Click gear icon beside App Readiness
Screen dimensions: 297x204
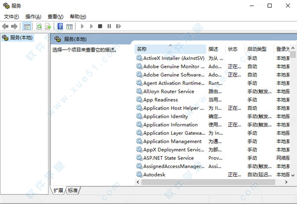coord(139,100)
